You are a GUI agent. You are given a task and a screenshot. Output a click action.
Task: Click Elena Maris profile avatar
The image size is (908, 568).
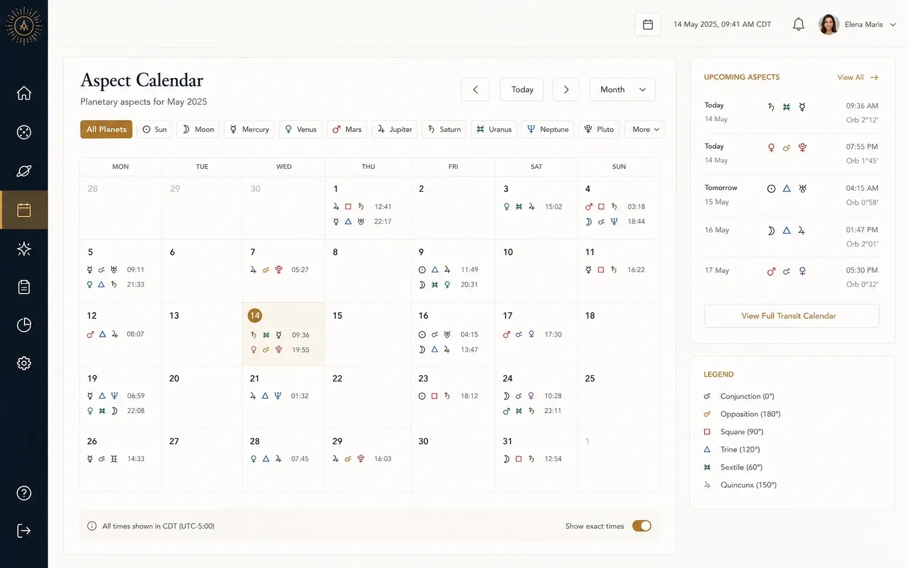point(828,25)
